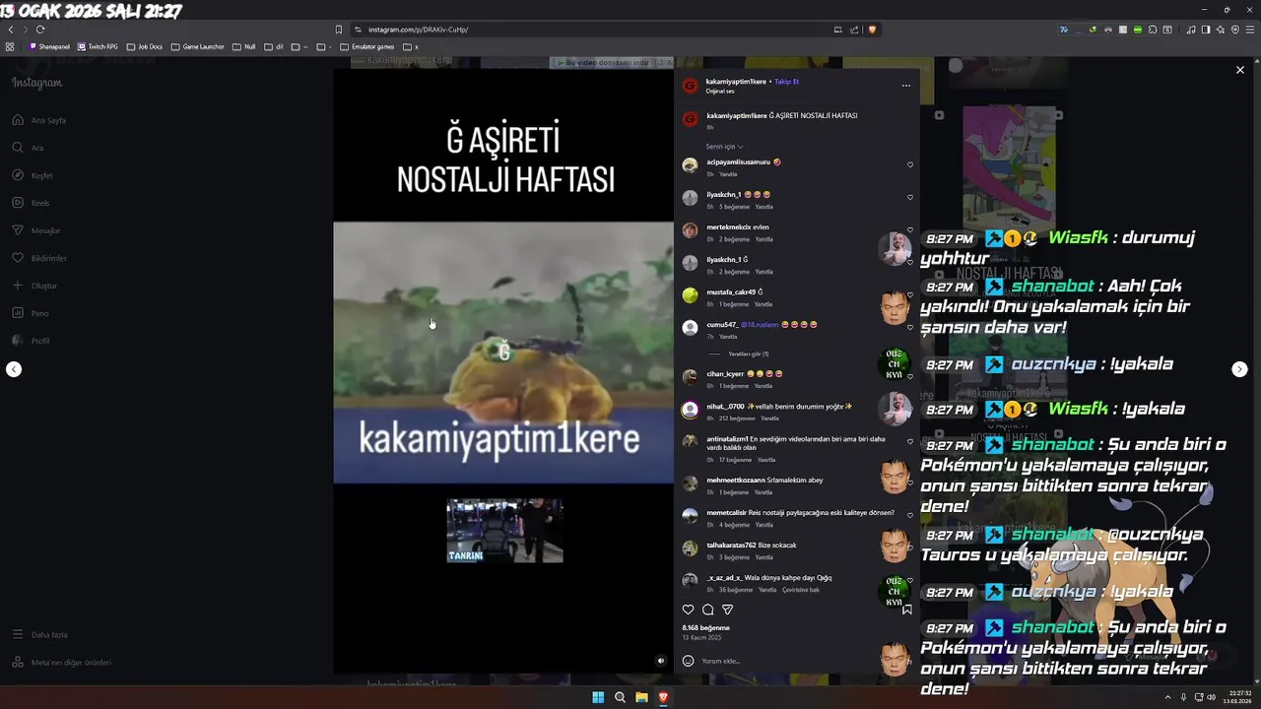Open kakamiyaptim1kere profile from post header
The height and width of the screenshot is (709, 1261).
[736, 82]
